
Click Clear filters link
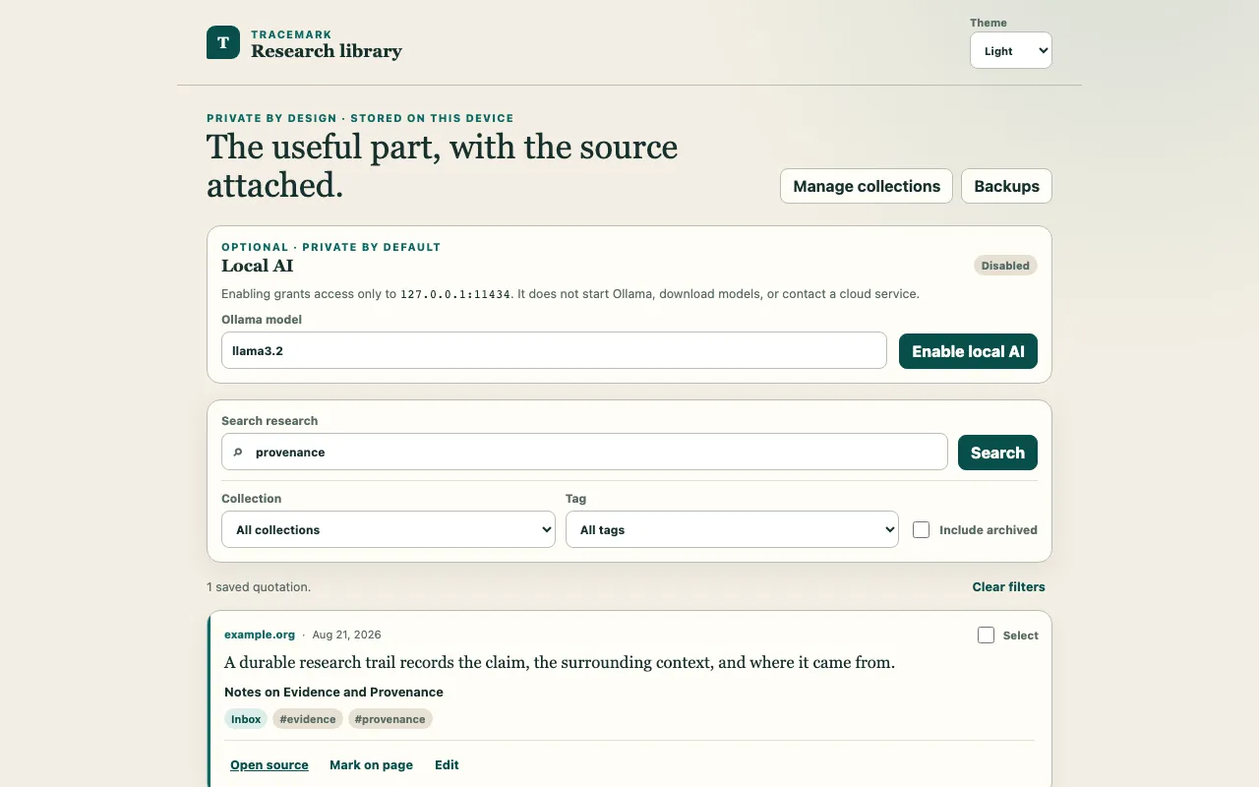tap(1008, 586)
